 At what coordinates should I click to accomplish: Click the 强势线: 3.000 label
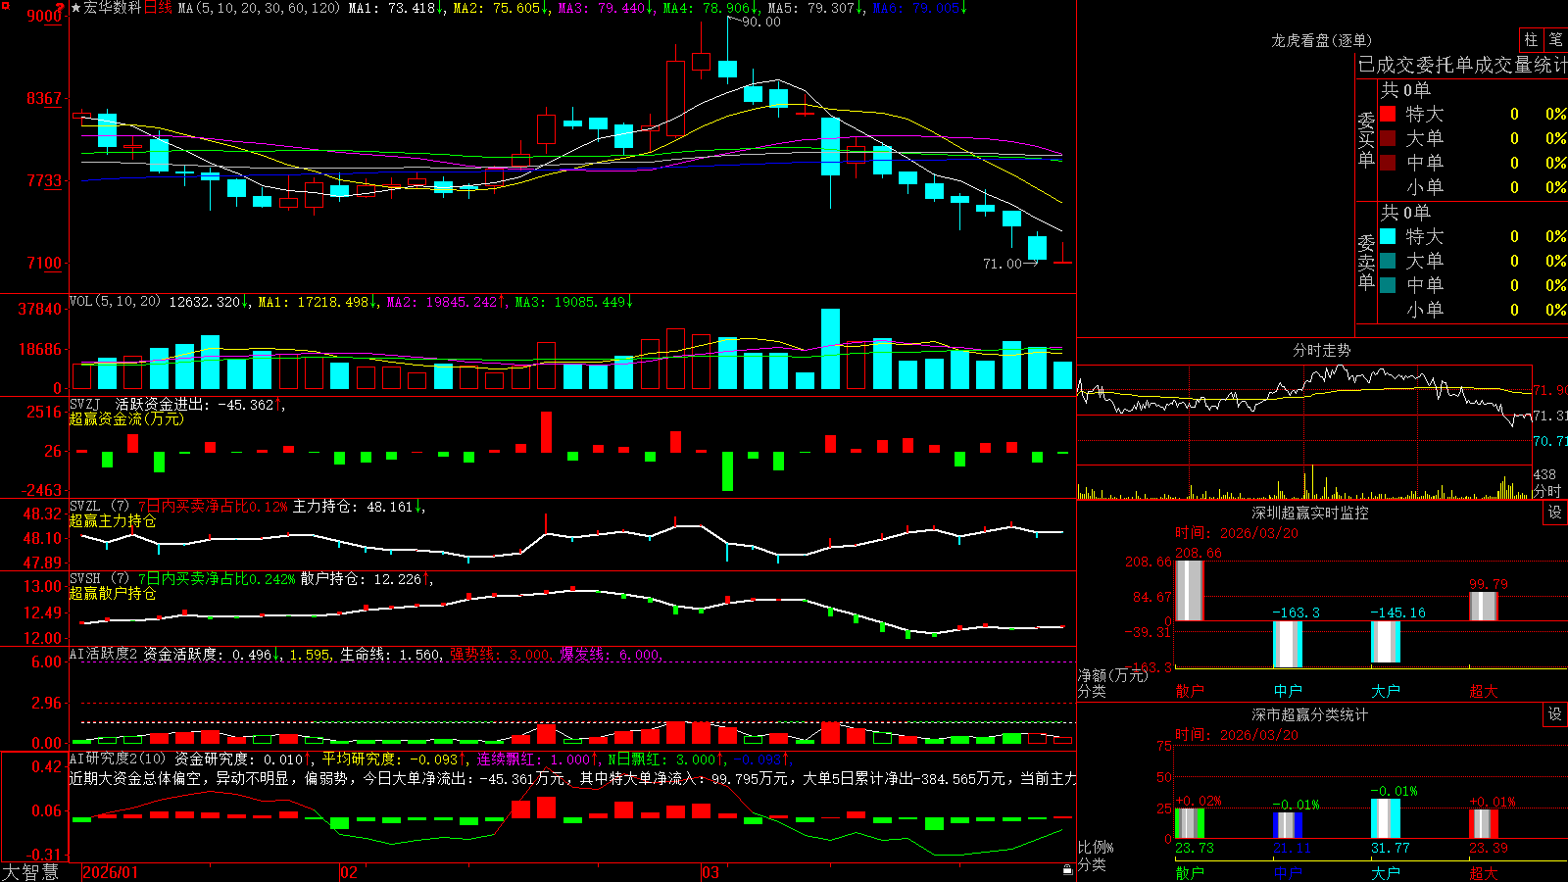click(500, 655)
